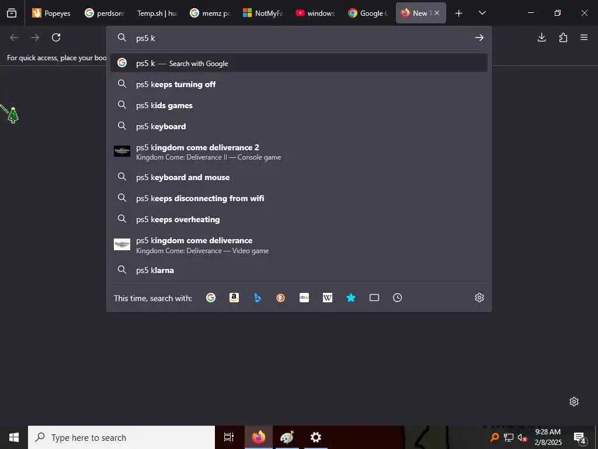Click the address bar containing ps5 k

[x=299, y=38]
